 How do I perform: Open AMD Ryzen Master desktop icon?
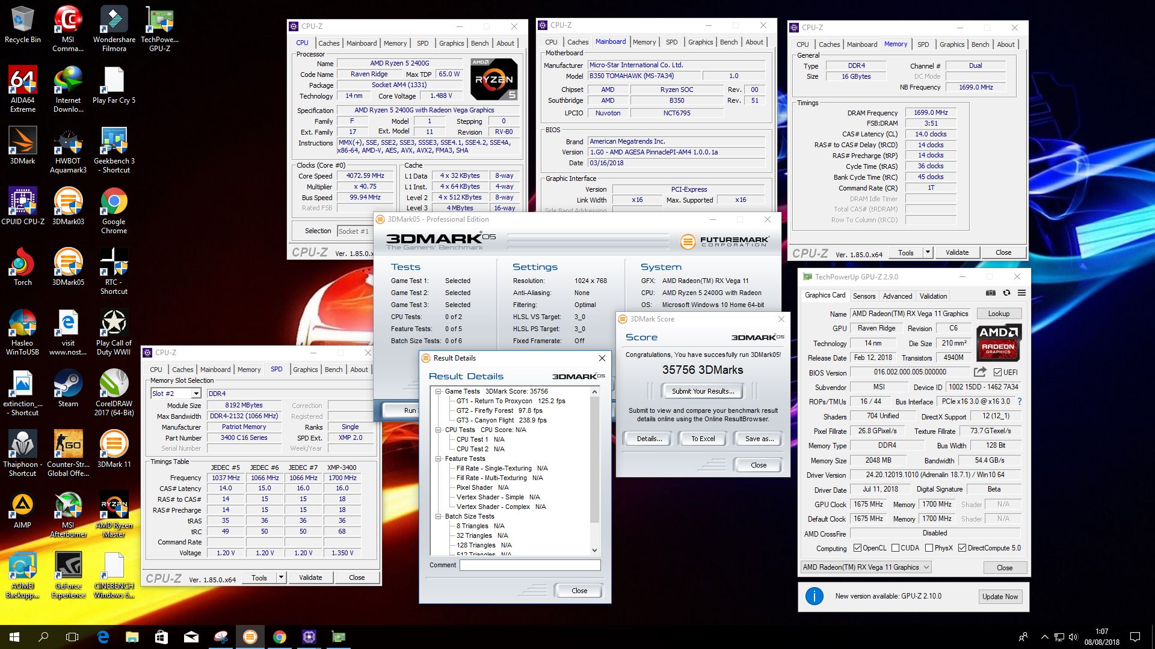pos(114,514)
